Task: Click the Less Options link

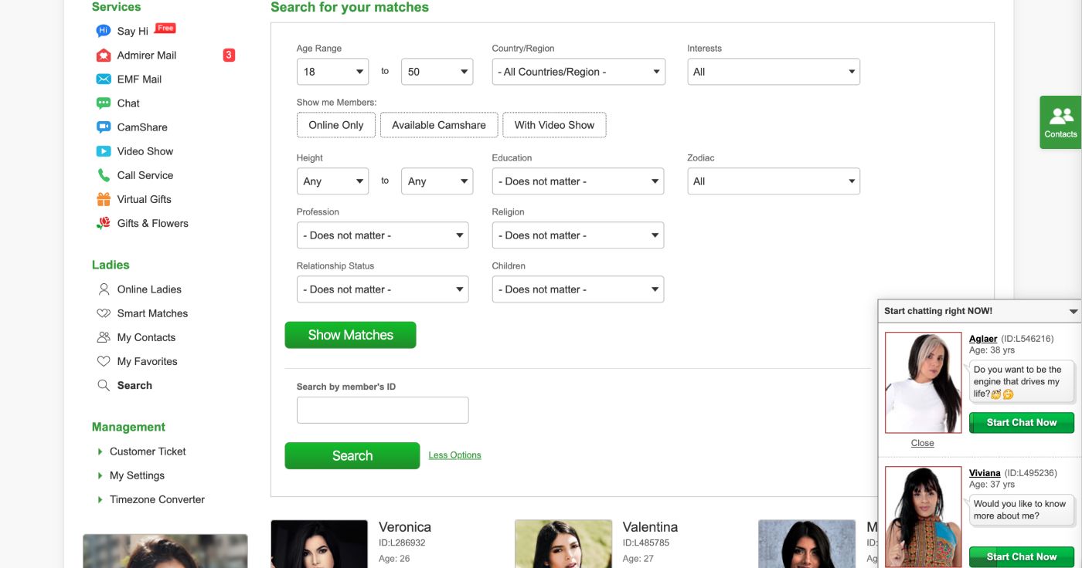Action: pyautogui.click(x=454, y=455)
